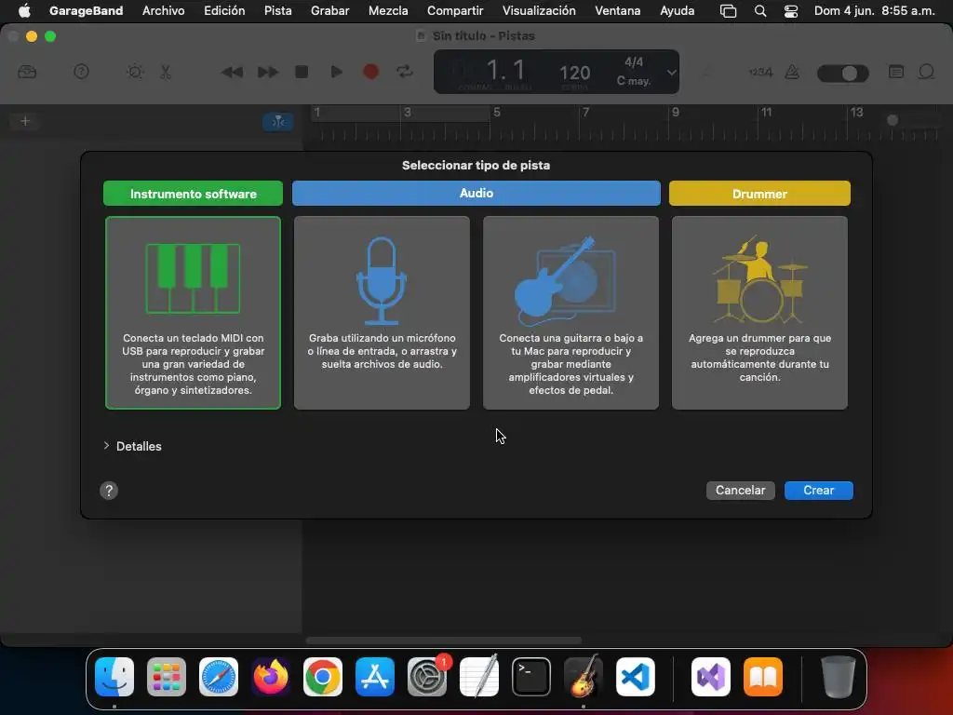Open Spotlight search in menu bar

760,11
